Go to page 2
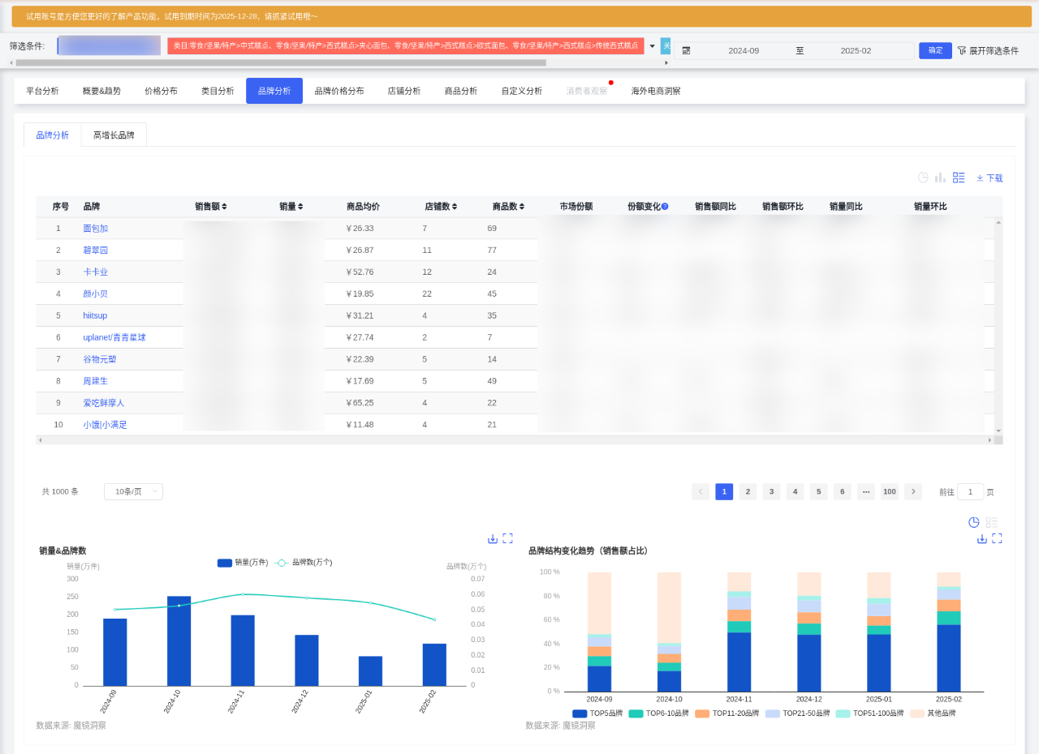 pos(748,491)
